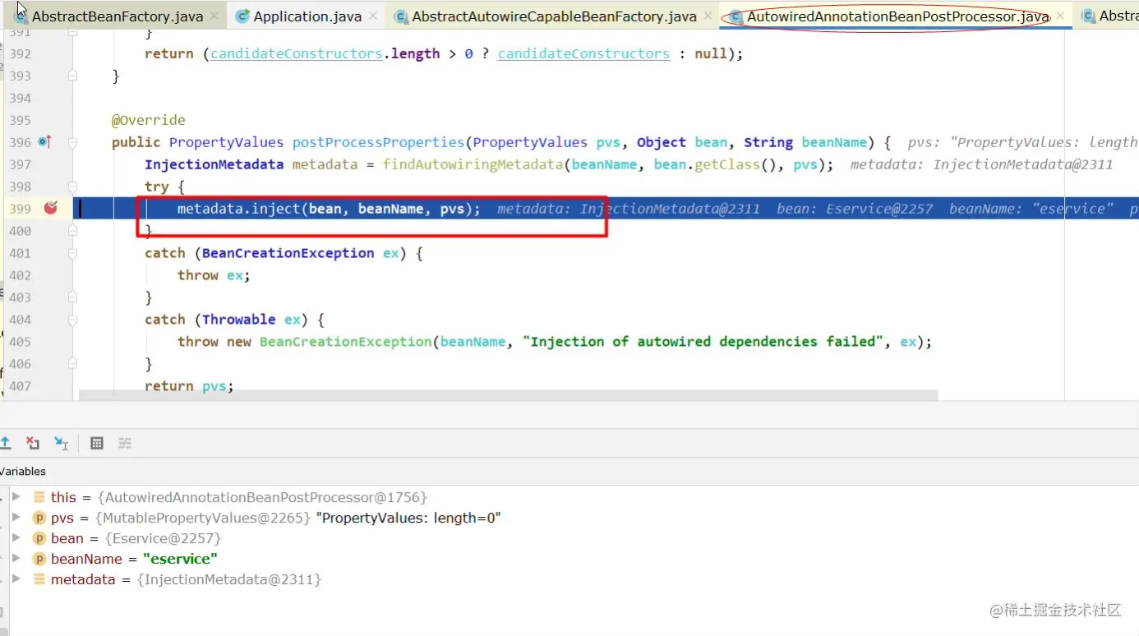Click the override marker icon on line 396
The image size is (1139, 636).
(x=45, y=142)
